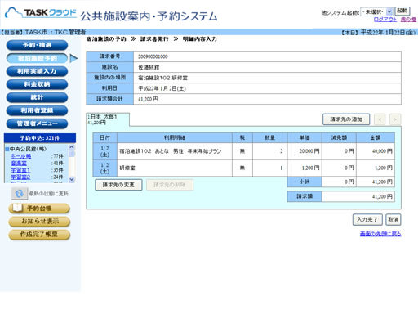Click the 請求書発行 breadcrumb
The height and width of the screenshot is (314, 418).
154,39
